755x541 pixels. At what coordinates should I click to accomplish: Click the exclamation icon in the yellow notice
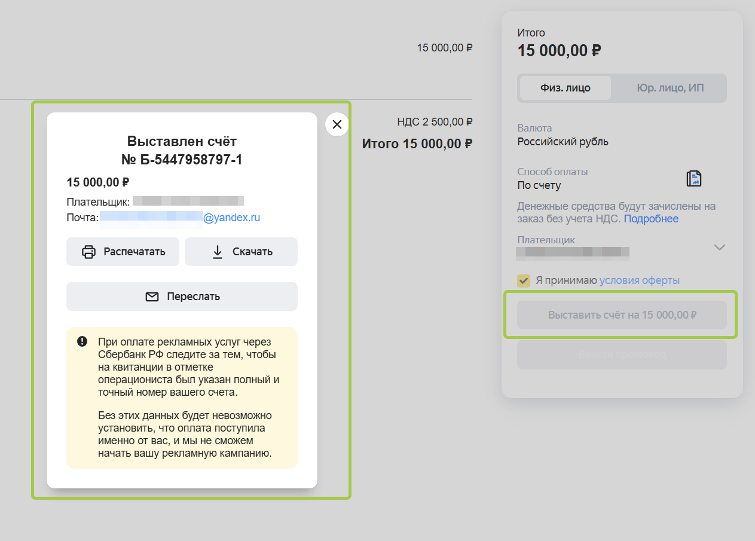82,341
